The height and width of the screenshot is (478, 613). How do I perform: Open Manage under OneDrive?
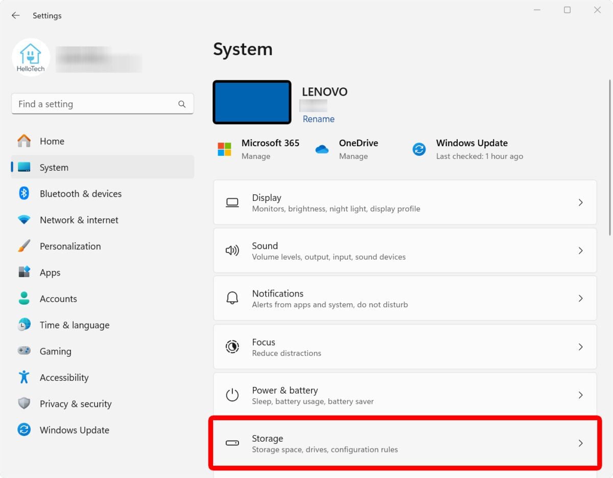pos(353,156)
